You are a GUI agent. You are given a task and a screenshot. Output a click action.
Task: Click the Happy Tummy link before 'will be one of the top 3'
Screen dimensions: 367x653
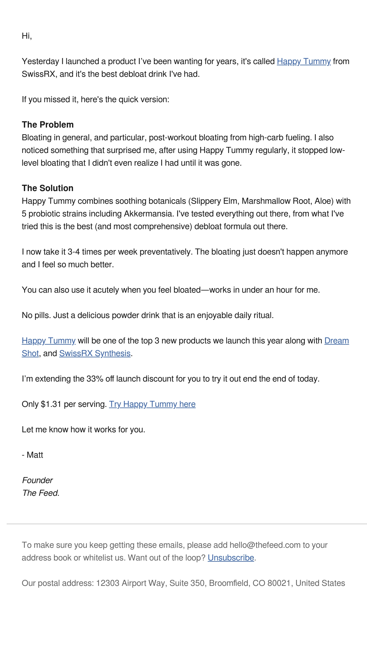(49, 341)
